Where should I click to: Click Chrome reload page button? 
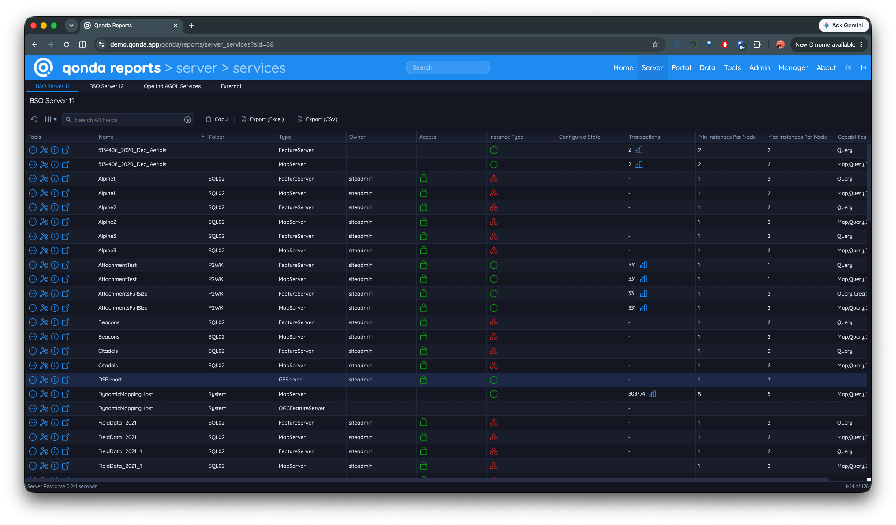coord(67,44)
